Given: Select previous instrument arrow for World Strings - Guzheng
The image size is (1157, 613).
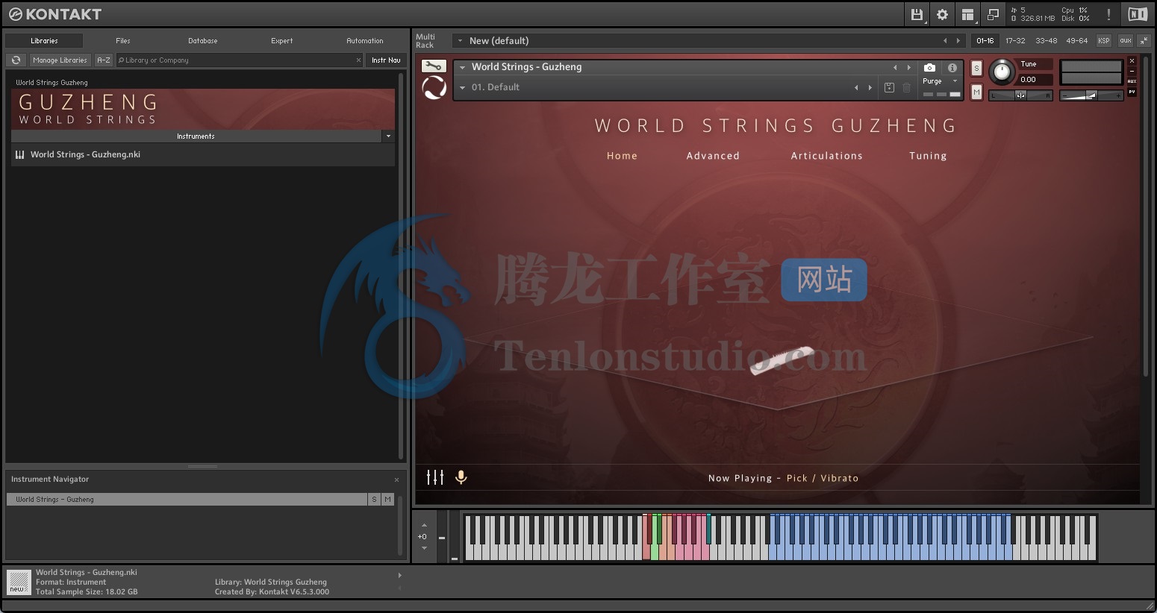Looking at the screenshot, I should click(895, 67).
